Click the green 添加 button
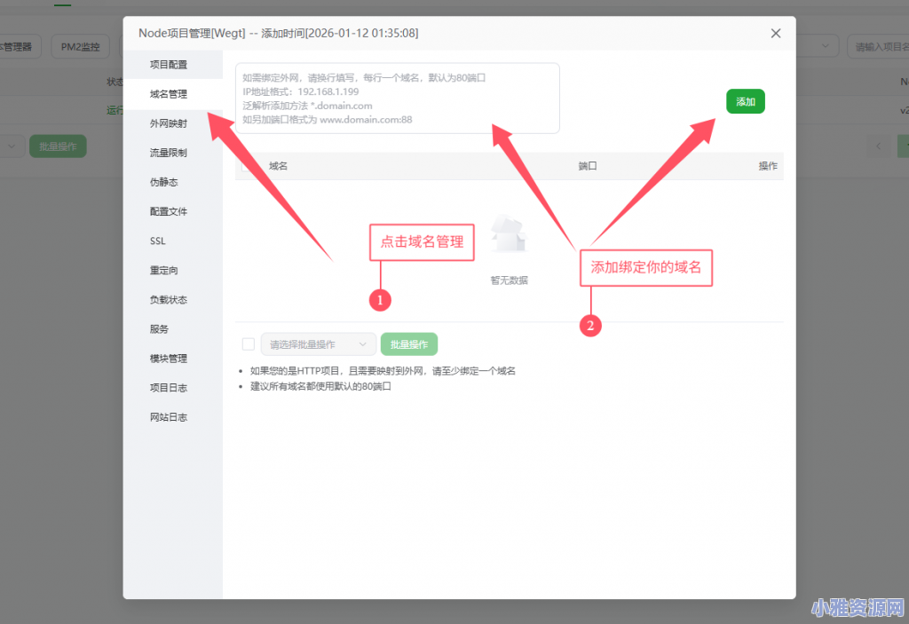The image size is (909, 624). [745, 101]
